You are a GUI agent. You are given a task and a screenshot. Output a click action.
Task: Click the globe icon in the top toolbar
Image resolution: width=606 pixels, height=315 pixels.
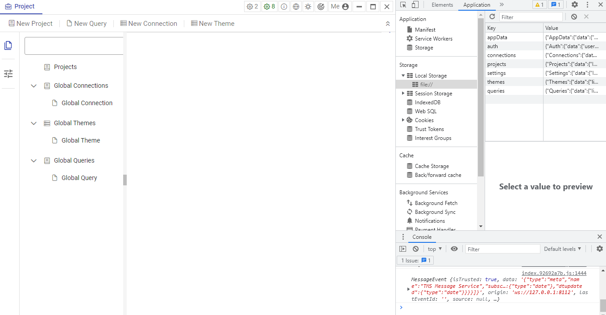pyautogui.click(x=296, y=6)
